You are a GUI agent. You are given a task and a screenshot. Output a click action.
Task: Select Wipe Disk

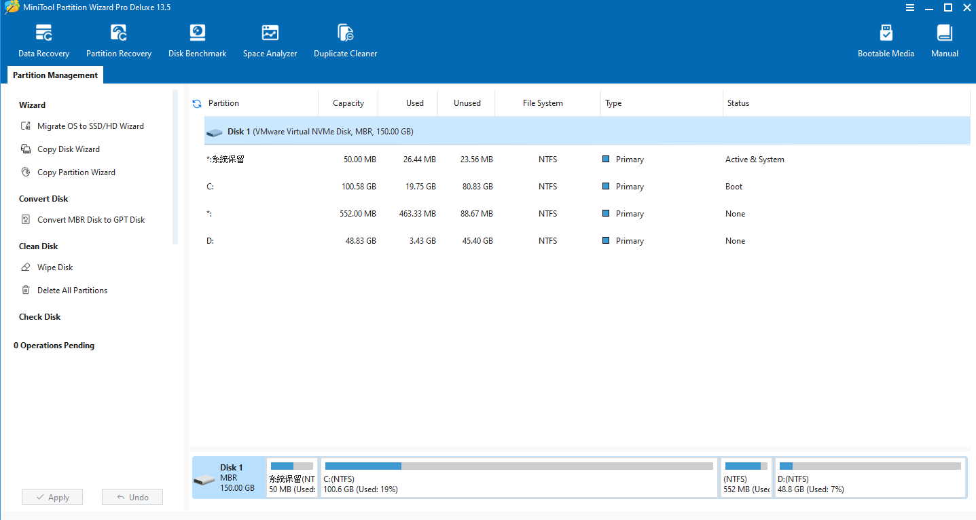click(x=55, y=267)
